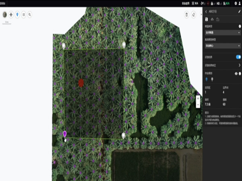242x181 pixels.
Task: Expand the recognition result correction row
Action: 223,66
